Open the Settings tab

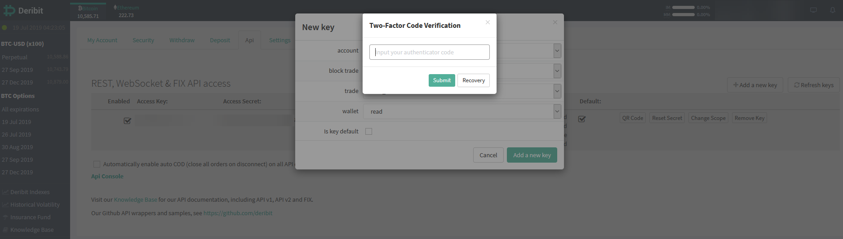pos(280,40)
